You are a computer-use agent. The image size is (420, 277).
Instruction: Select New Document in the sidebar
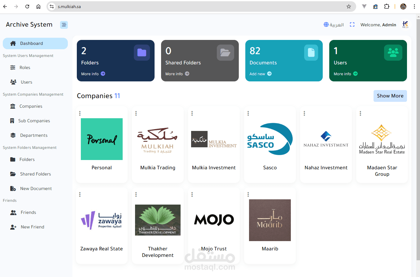[x=35, y=188]
